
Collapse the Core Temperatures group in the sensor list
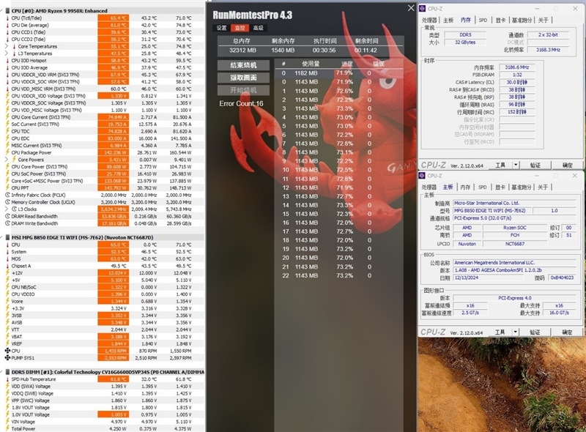6,46
